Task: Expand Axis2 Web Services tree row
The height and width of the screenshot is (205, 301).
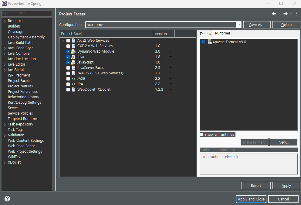Action: click(x=63, y=41)
